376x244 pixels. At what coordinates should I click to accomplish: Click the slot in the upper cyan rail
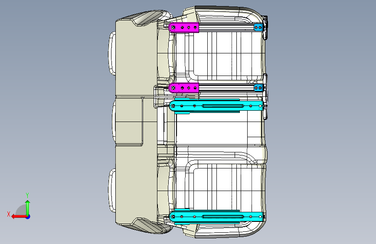[x=223, y=106]
